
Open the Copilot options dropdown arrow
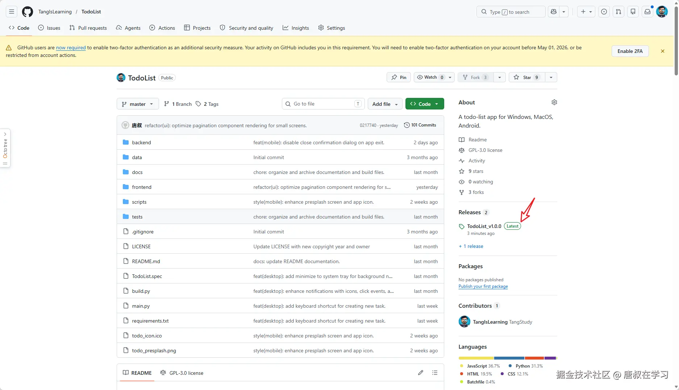tap(564, 12)
